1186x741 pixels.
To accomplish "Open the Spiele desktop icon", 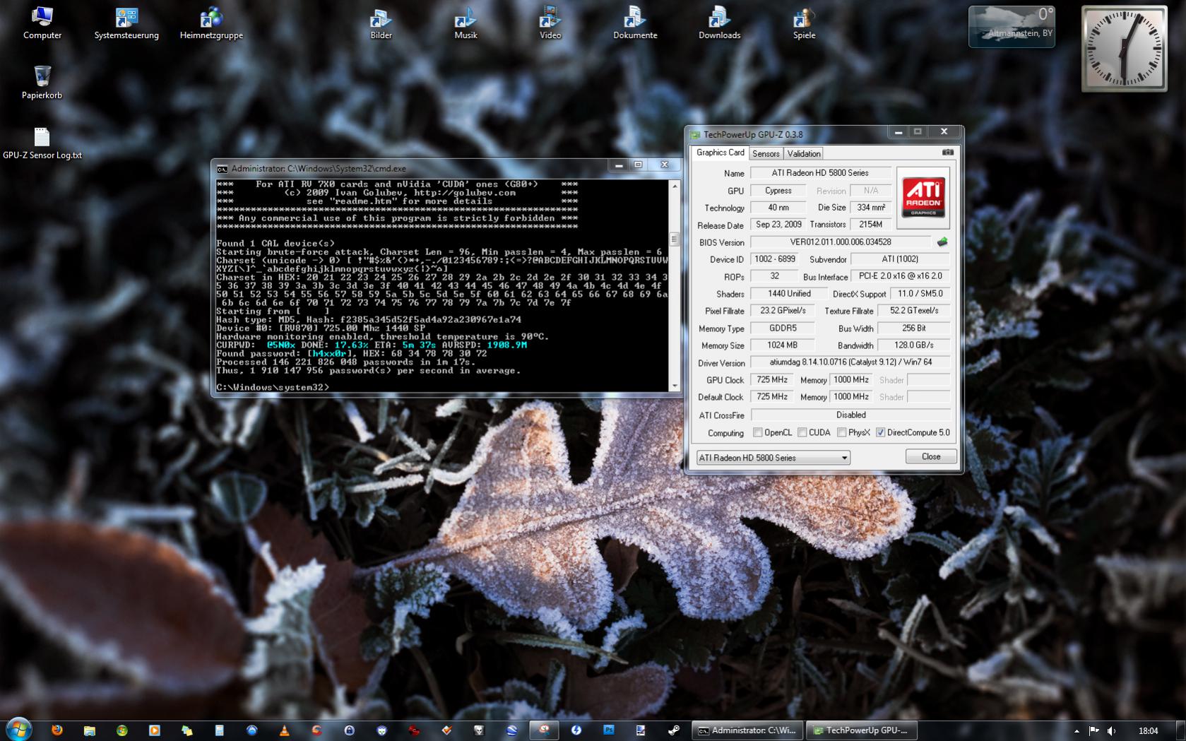I will 804,23.
